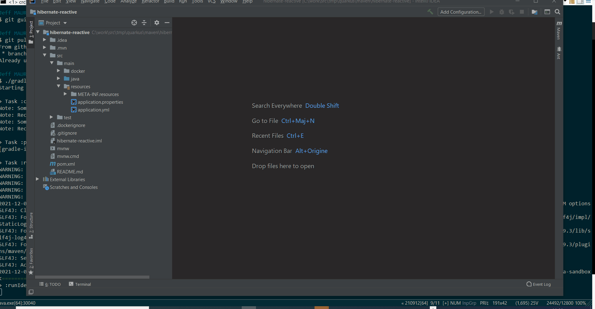Run the project with the green play icon

pyautogui.click(x=492, y=11)
